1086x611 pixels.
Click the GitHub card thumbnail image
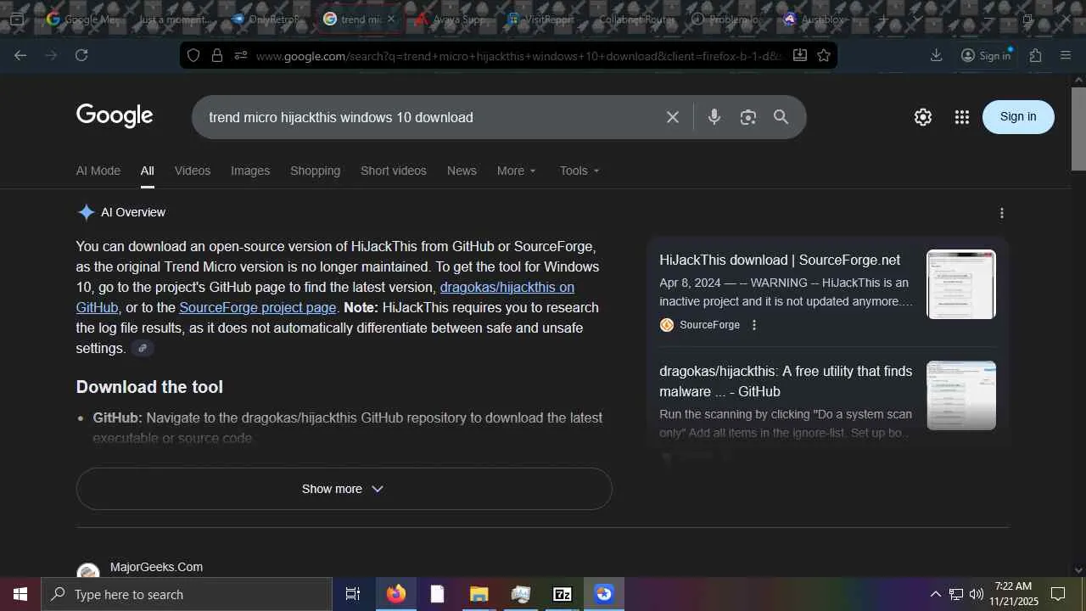click(961, 395)
